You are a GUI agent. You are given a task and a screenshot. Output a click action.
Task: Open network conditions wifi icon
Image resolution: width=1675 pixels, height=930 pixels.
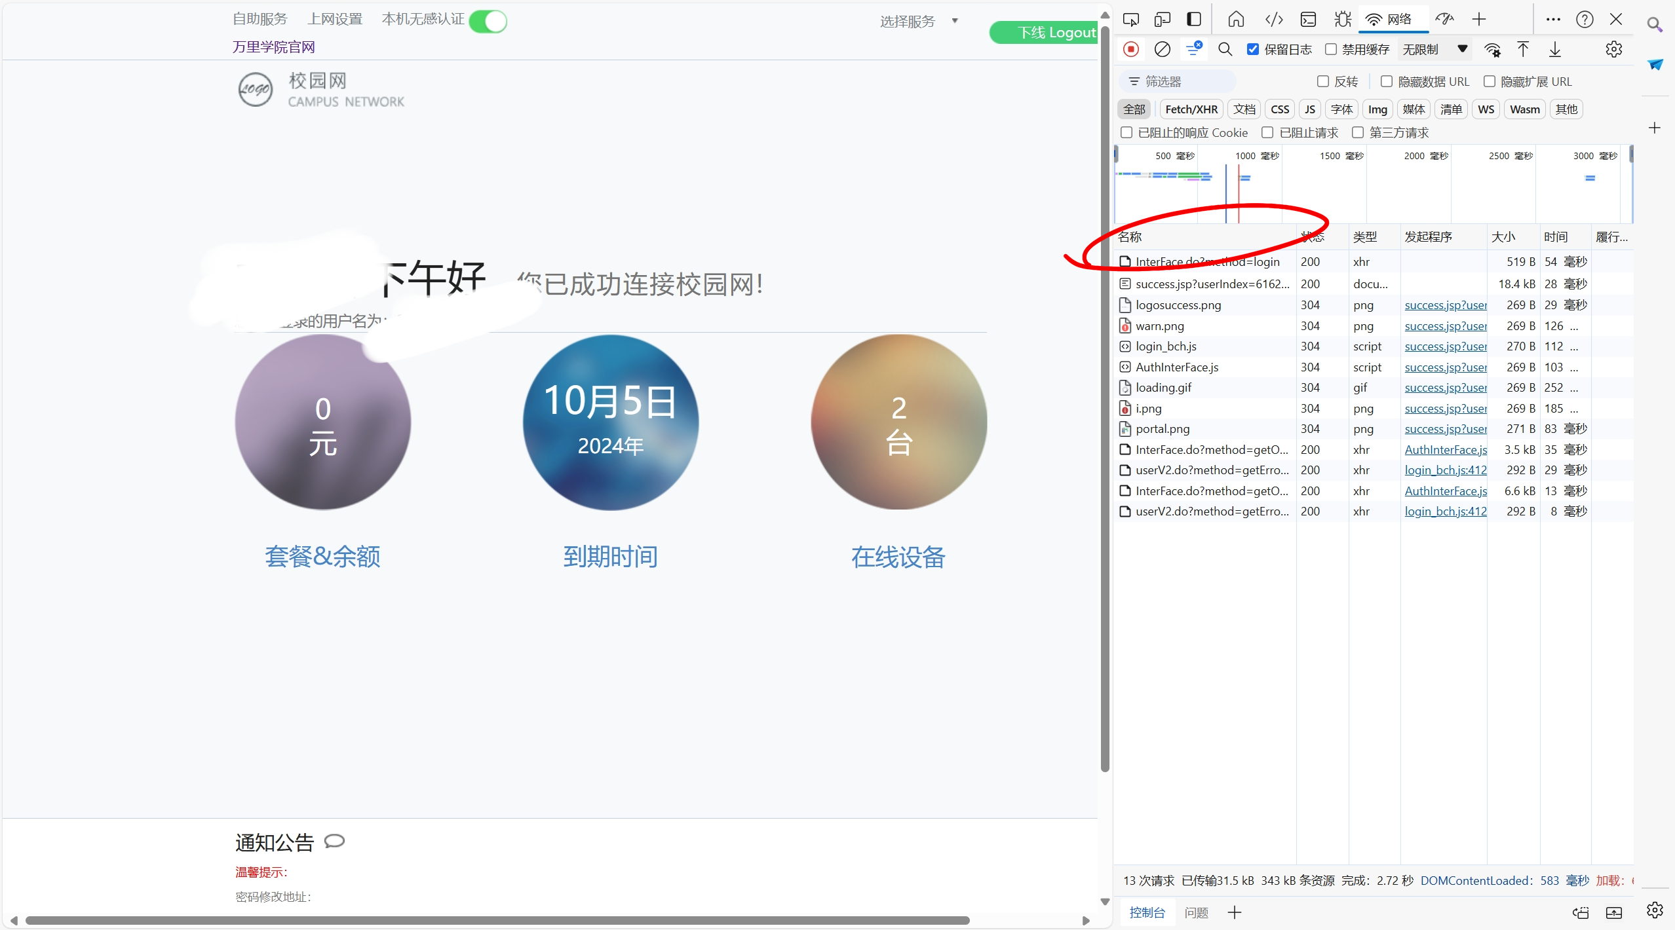(1492, 49)
